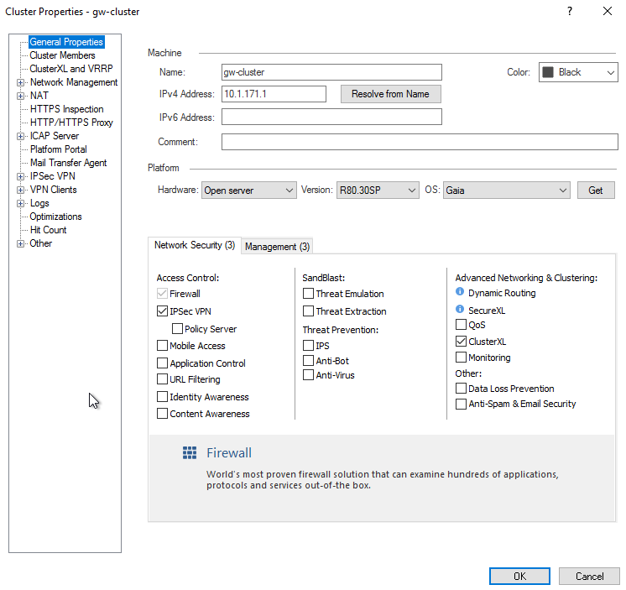This screenshot has height=590, width=626.
Task: Click the Dynamic Routing info icon
Action: (x=460, y=292)
